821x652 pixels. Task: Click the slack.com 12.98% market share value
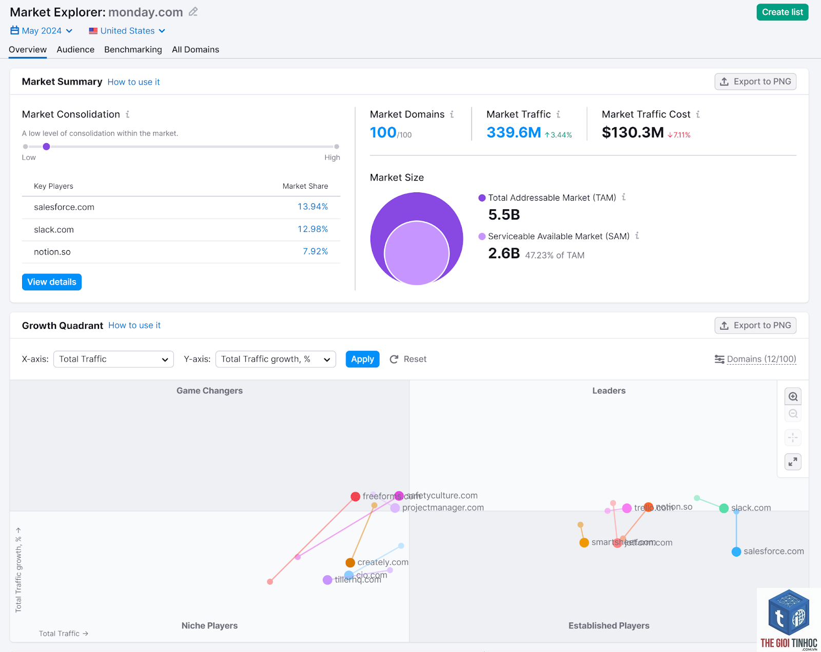click(x=312, y=229)
